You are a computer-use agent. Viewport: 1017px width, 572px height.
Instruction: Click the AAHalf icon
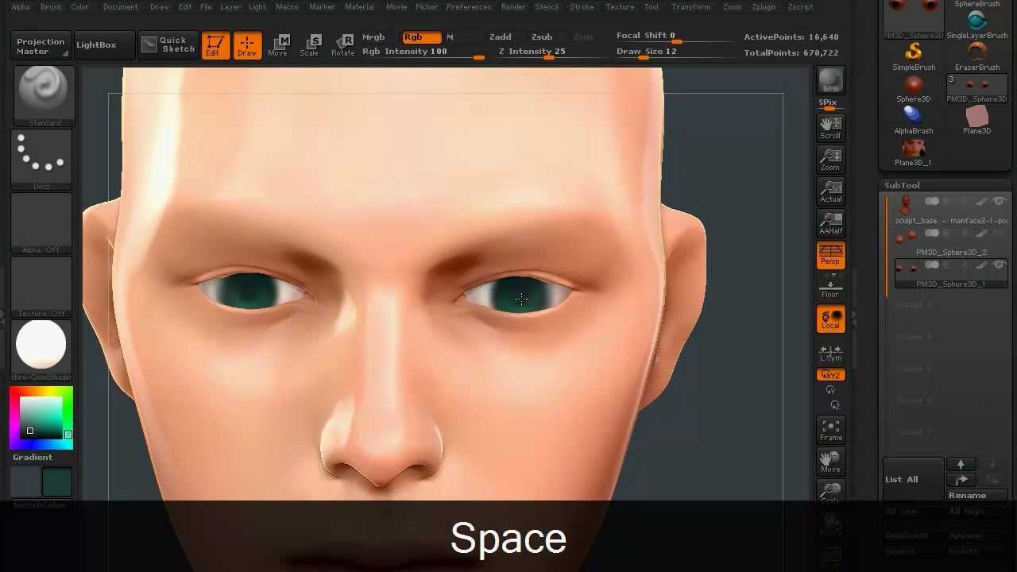point(830,222)
